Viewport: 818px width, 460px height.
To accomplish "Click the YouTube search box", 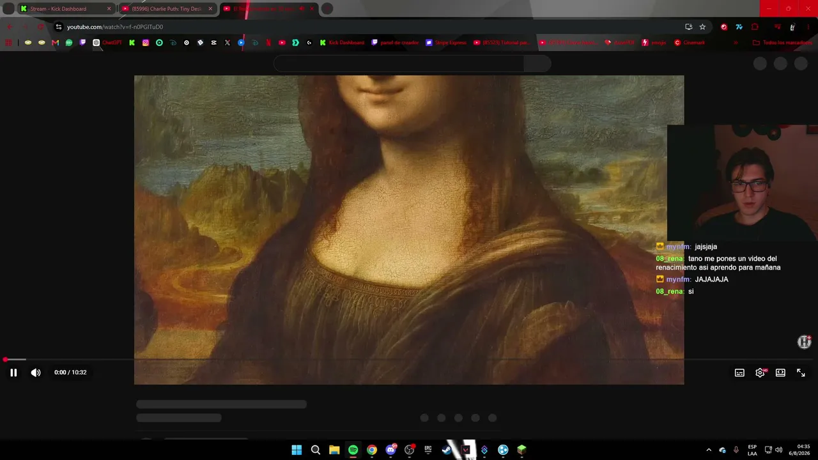I will click(399, 63).
